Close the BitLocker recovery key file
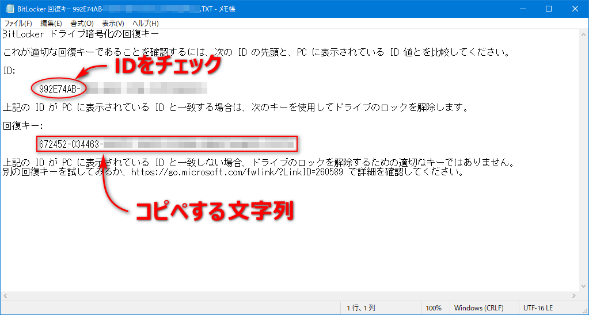The width and height of the screenshot is (589, 315). (x=575, y=9)
